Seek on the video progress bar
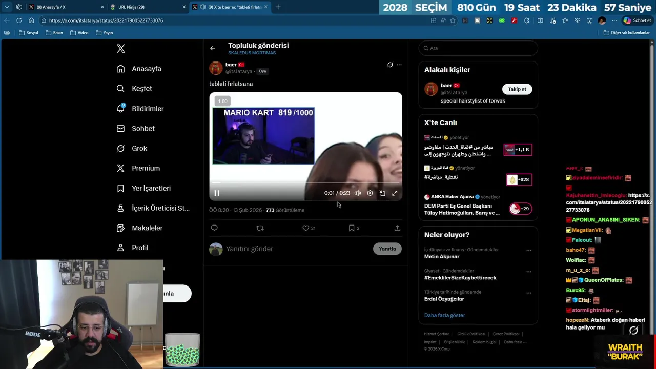This screenshot has height=369, width=656. pos(305,182)
